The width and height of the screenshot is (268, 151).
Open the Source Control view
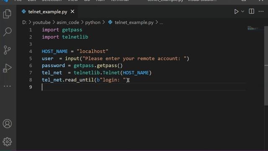[x=7, y=50]
